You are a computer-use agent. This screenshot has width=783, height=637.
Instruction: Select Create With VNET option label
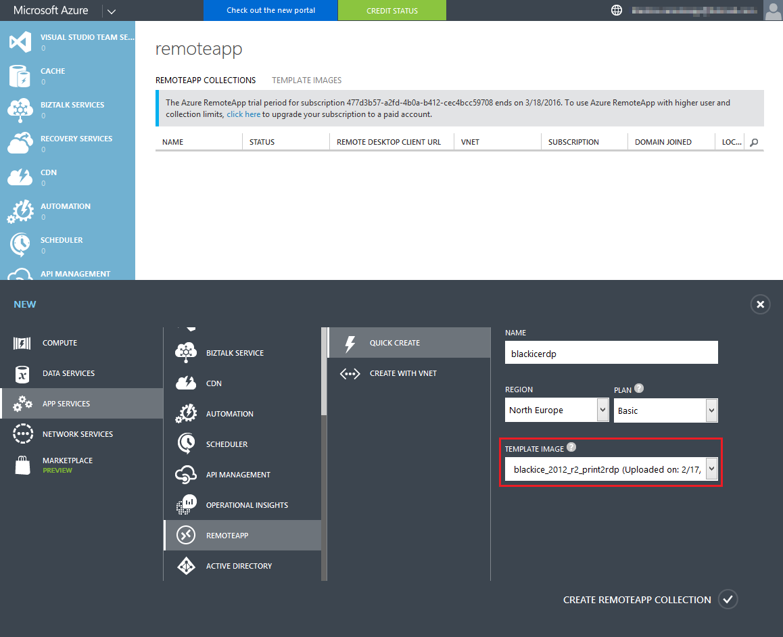[x=403, y=373]
